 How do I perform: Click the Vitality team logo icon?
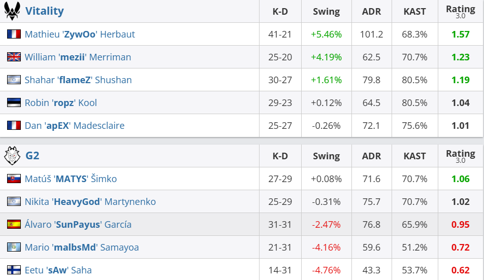12,11
